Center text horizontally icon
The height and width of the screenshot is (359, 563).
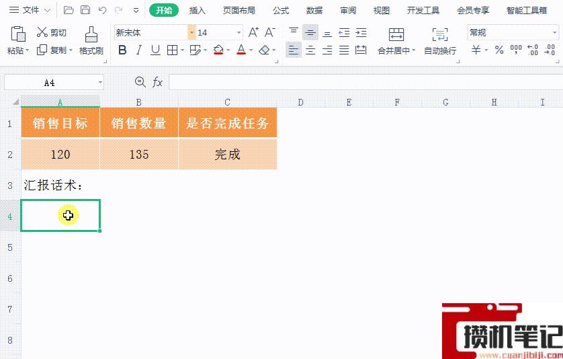[x=310, y=50]
